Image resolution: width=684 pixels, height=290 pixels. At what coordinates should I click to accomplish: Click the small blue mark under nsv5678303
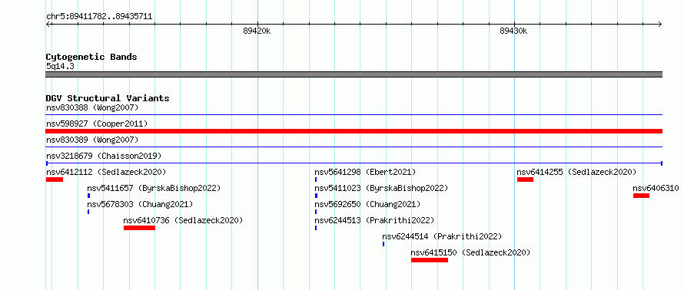[x=88, y=212]
